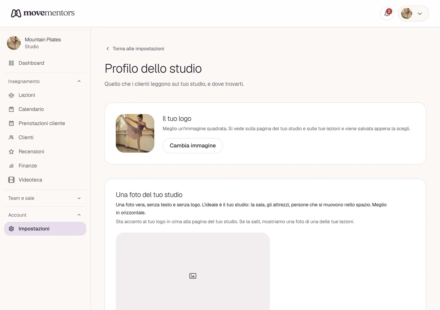Viewport: 440px width, 310px height.
Task: Select Impostazioni in sidebar
Action: tap(45, 229)
